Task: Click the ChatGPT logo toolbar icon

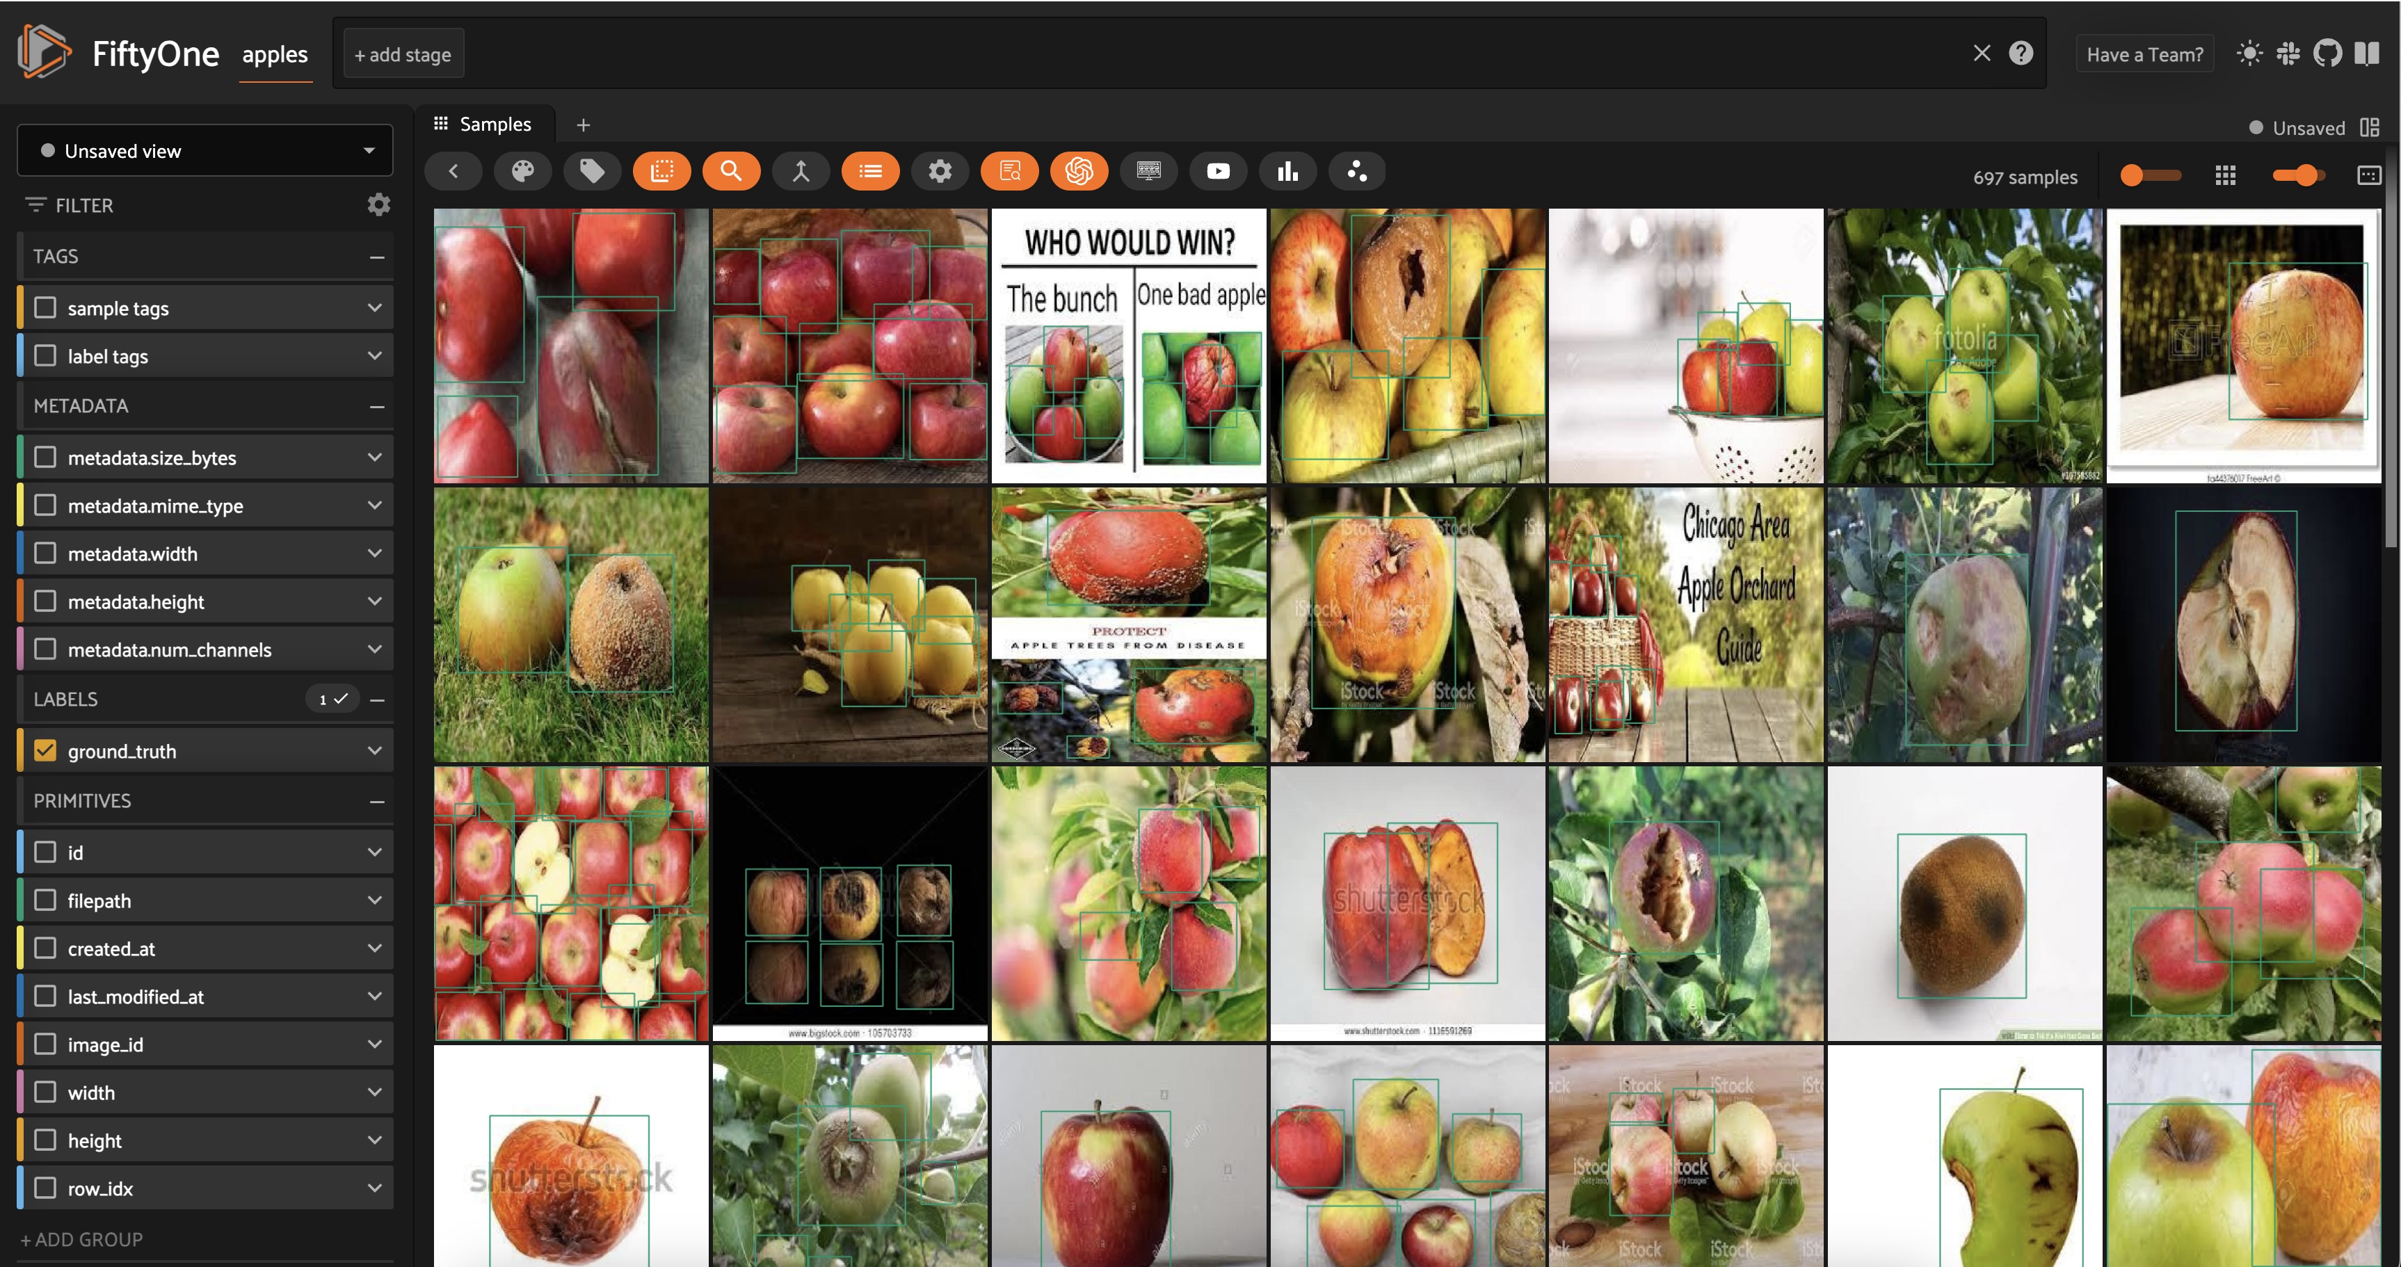Action: pos(1078,172)
